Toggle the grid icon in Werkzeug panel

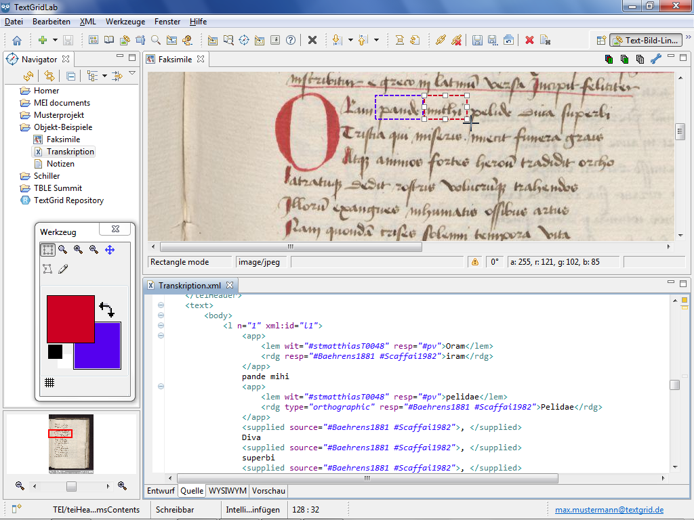coord(49,383)
